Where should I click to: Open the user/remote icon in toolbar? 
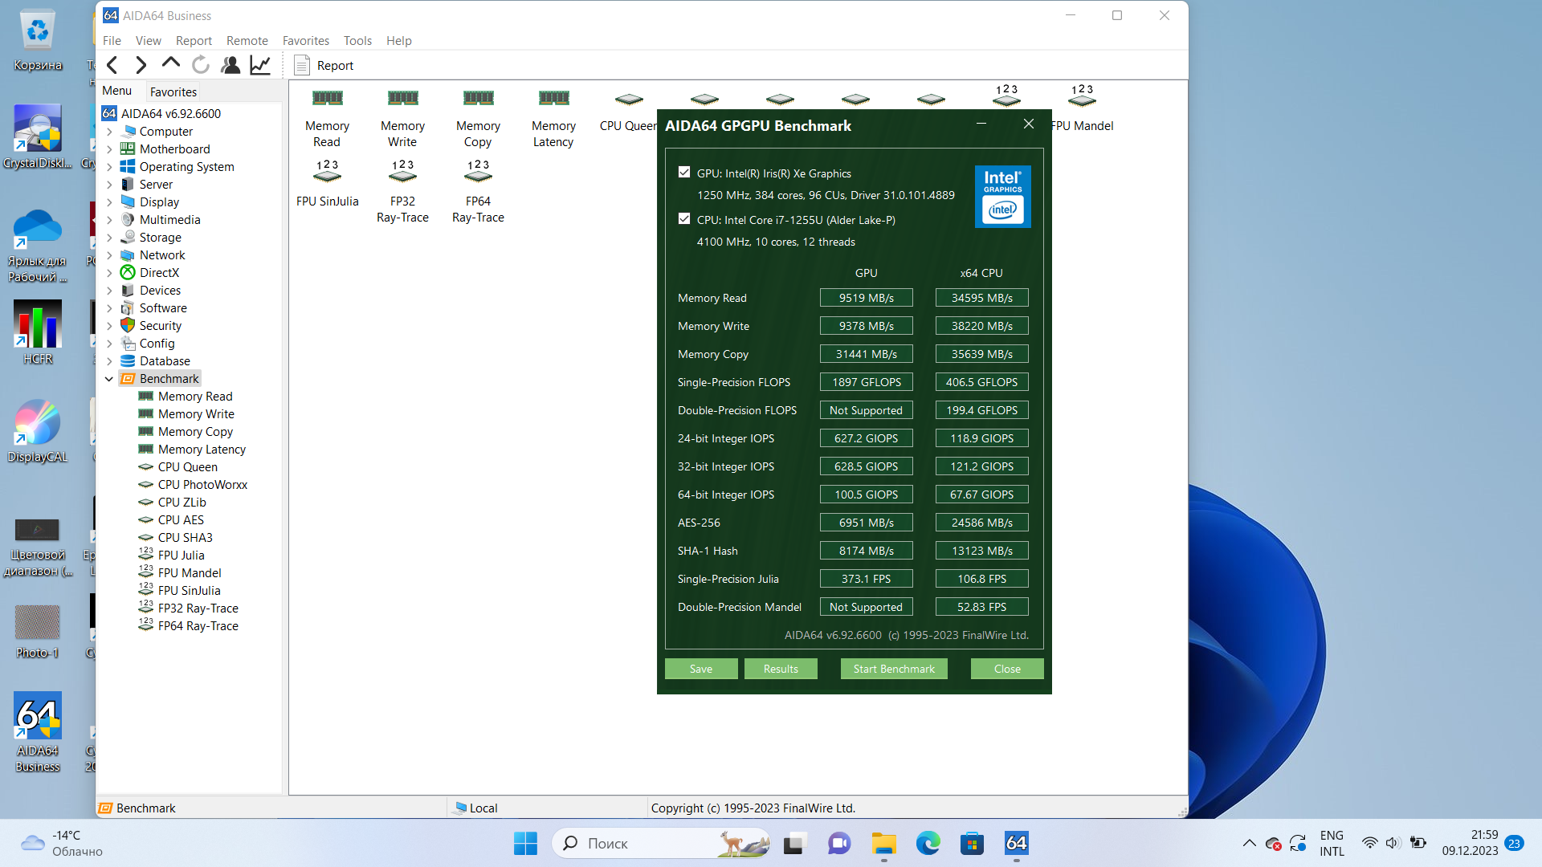click(x=230, y=65)
